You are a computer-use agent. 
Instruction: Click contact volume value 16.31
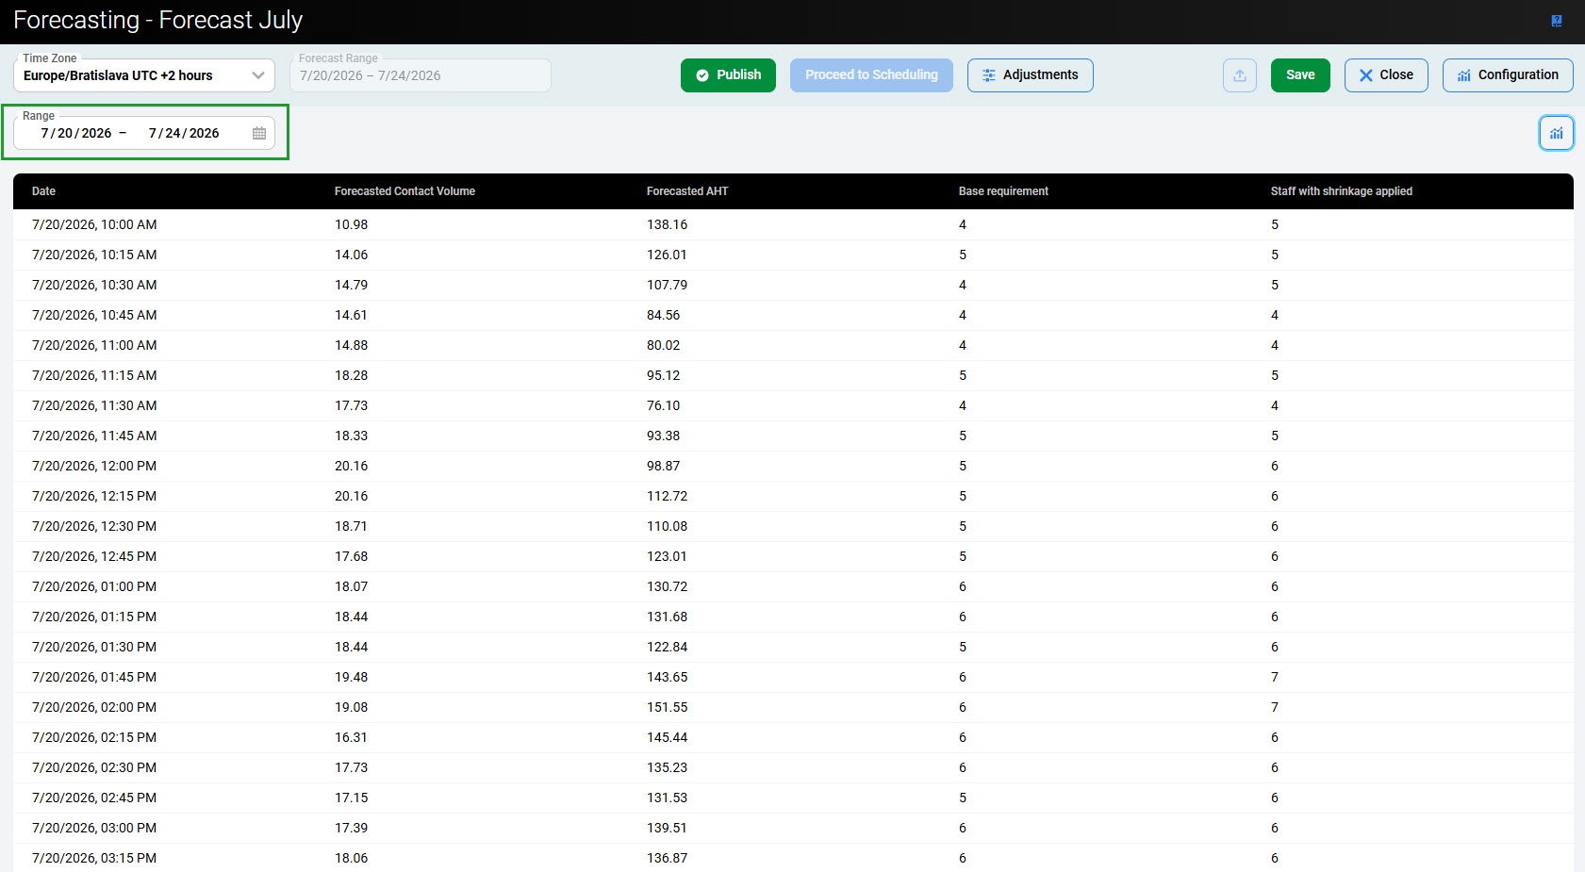coord(351,738)
